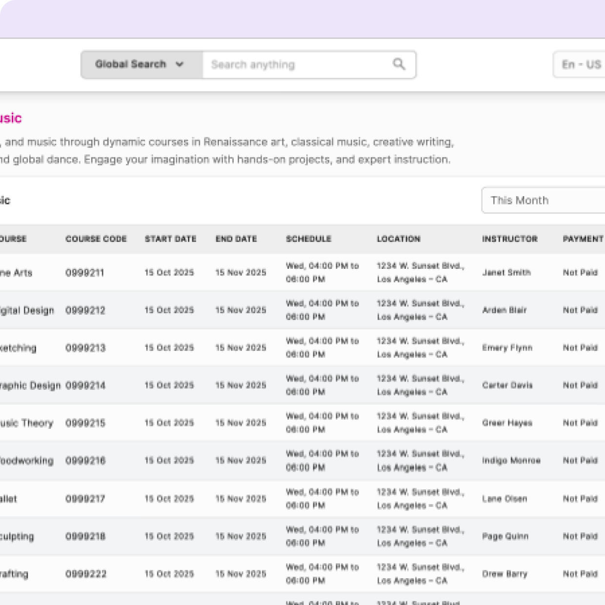Click the Payment column header
The image size is (605, 605).
(583, 239)
